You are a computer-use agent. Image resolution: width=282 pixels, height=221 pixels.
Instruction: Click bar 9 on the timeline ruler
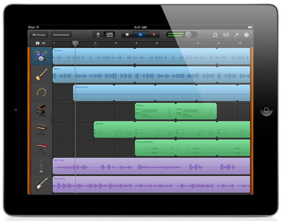(x=219, y=43)
